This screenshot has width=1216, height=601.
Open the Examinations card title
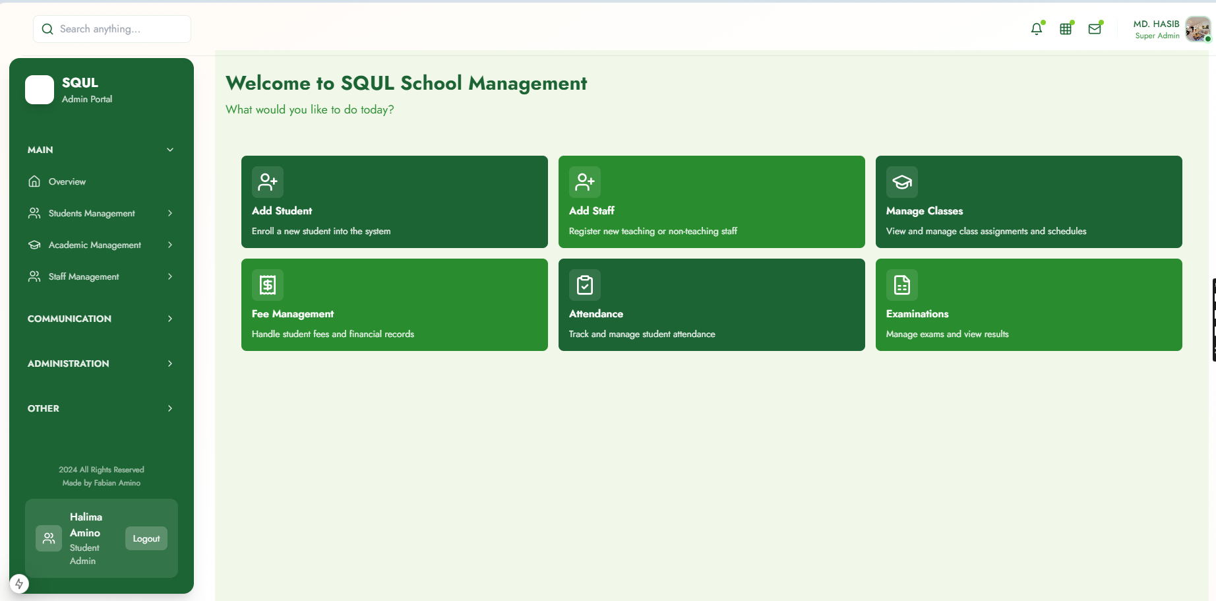[x=917, y=314]
